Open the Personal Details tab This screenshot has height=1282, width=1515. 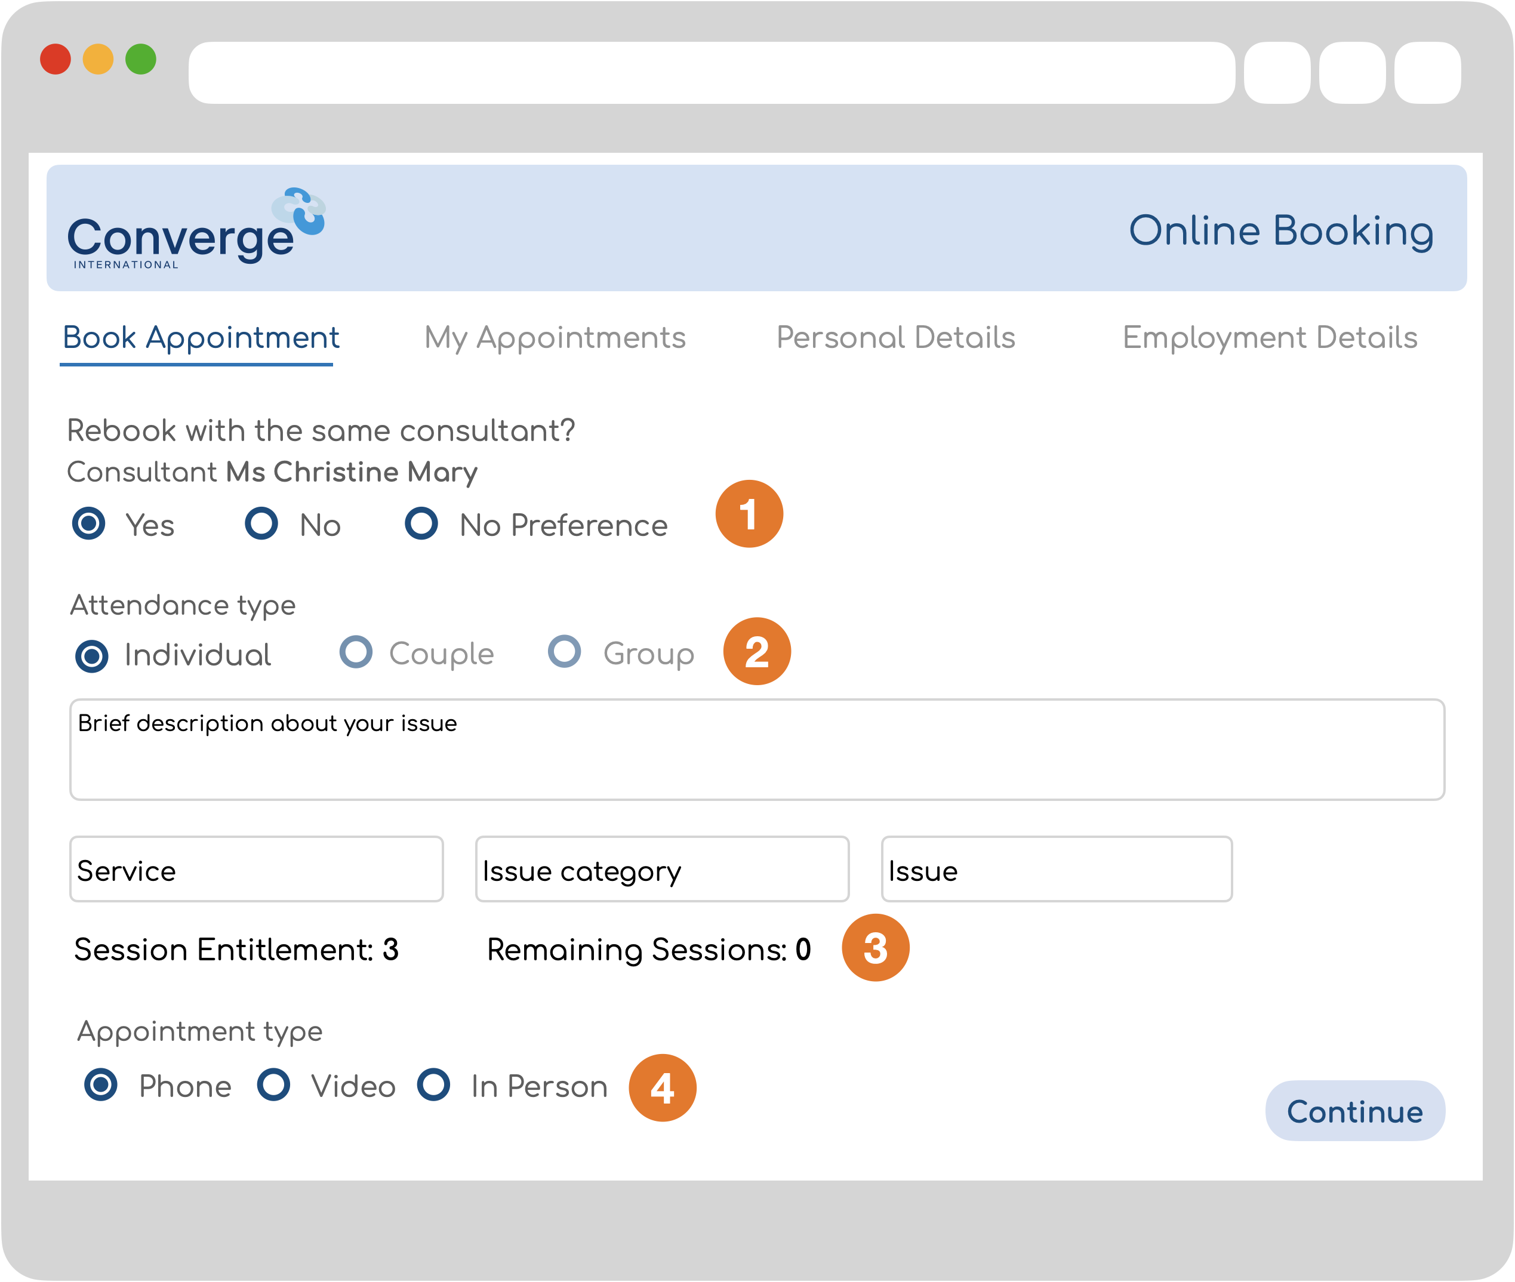pos(895,338)
